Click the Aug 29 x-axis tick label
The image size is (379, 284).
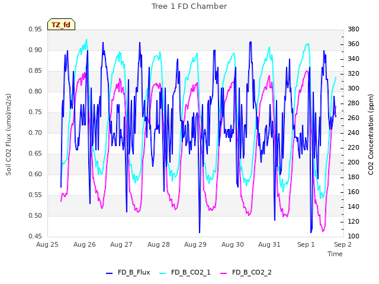click(x=195, y=244)
